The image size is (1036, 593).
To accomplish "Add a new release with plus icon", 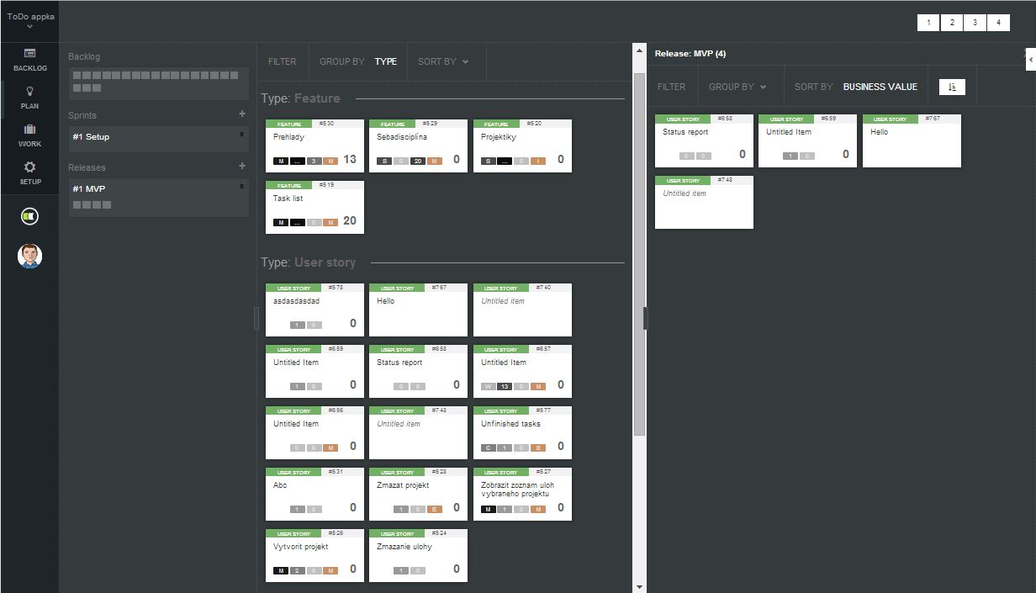I will pyautogui.click(x=242, y=167).
